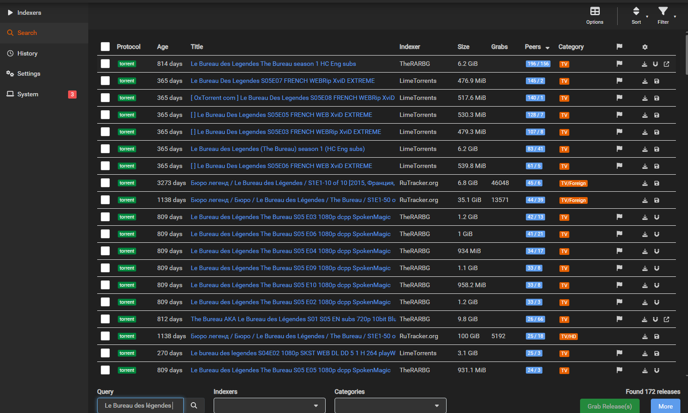Image resolution: width=688 pixels, height=413 pixels.
Task: Check the select-all checkbox in the table header
Action: [x=105, y=47]
